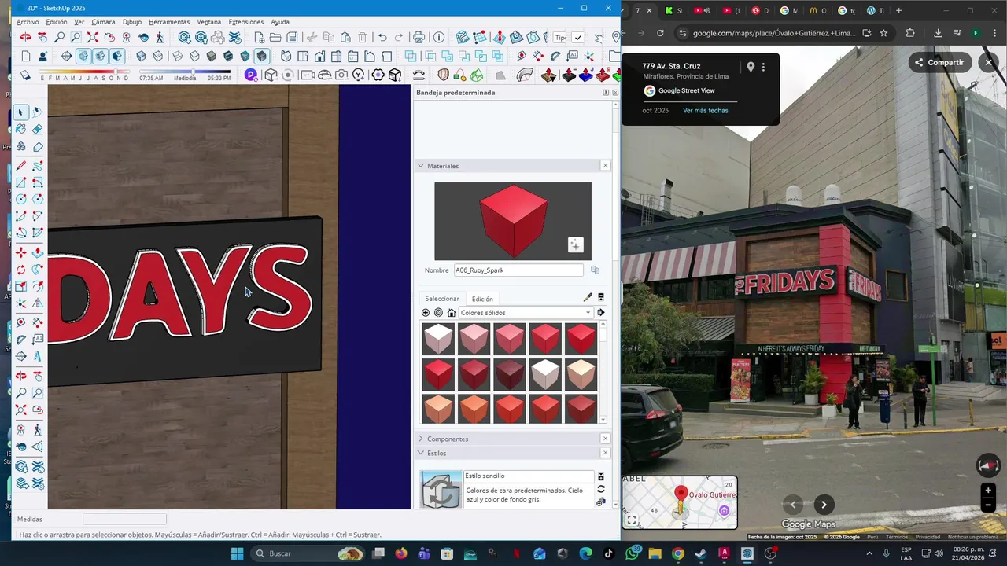Select the Protractor tool in left toolbar
This screenshot has height=566, width=1007.
[21, 339]
